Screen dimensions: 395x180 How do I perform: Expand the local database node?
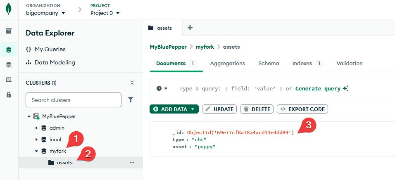(36, 140)
